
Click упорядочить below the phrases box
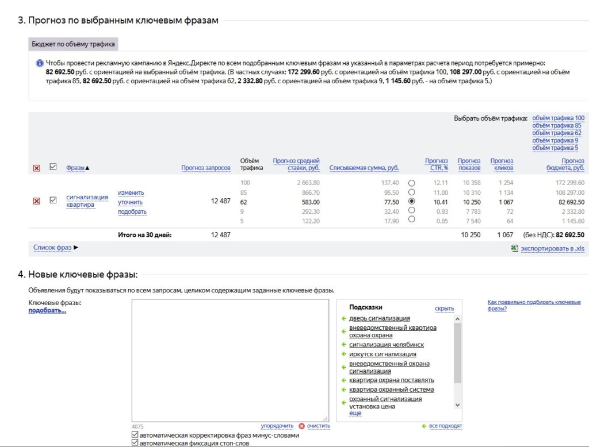point(277,426)
